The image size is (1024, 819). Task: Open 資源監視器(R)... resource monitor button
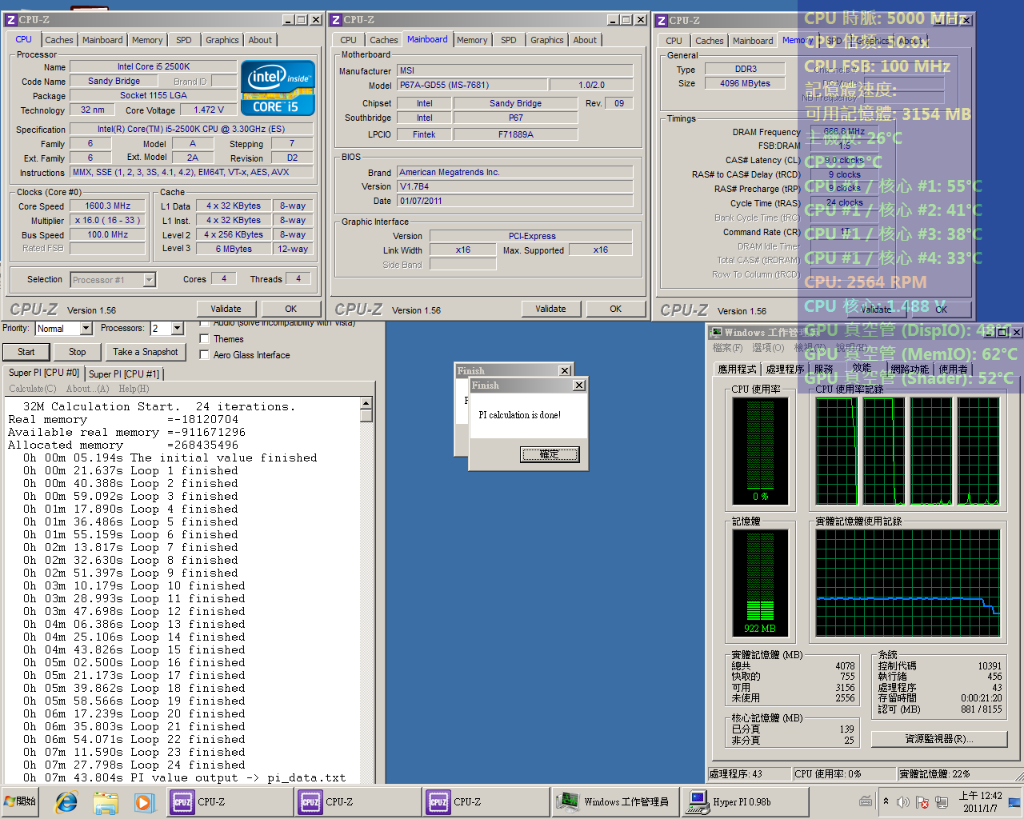(x=939, y=739)
